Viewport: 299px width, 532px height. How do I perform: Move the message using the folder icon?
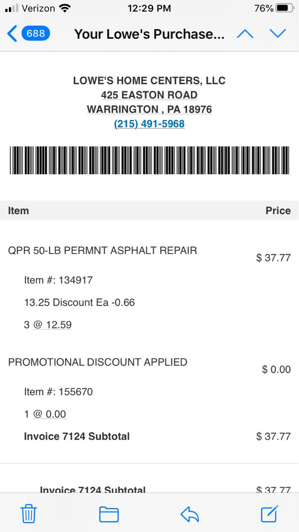click(x=109, y=514)
